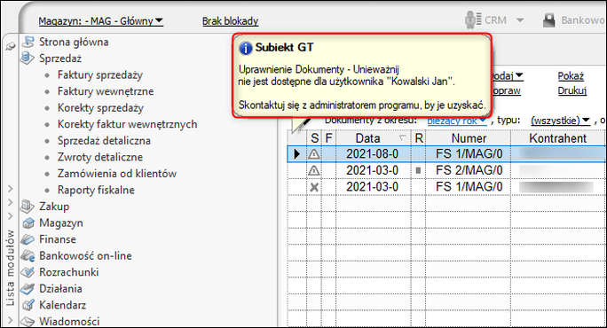This screenshot has height=328, width=607.
Task: Click the F column header
Action: pos(329,138)
